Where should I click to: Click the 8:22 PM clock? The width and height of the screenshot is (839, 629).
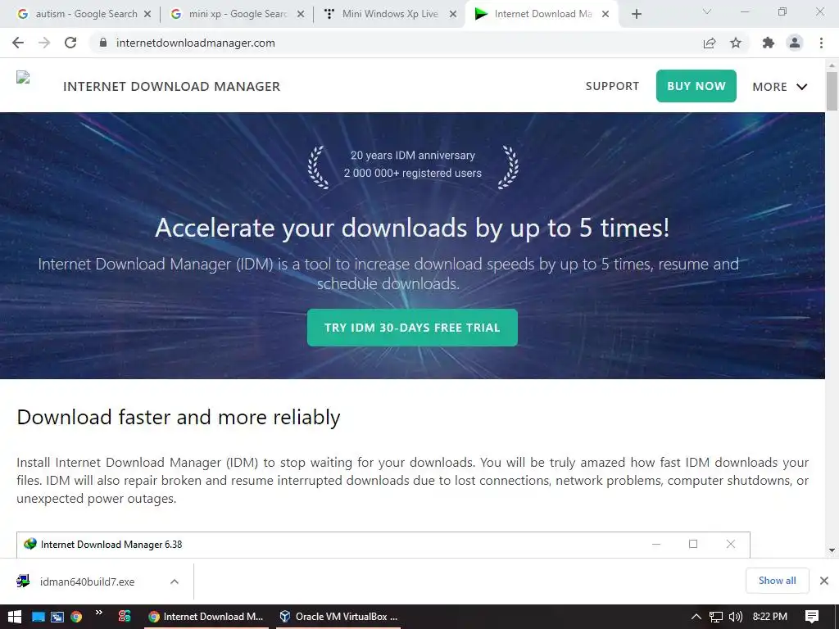point(770,617)
